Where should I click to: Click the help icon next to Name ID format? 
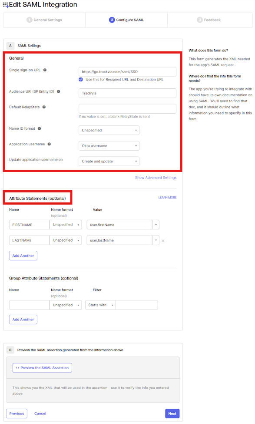(x=40, y=129)
